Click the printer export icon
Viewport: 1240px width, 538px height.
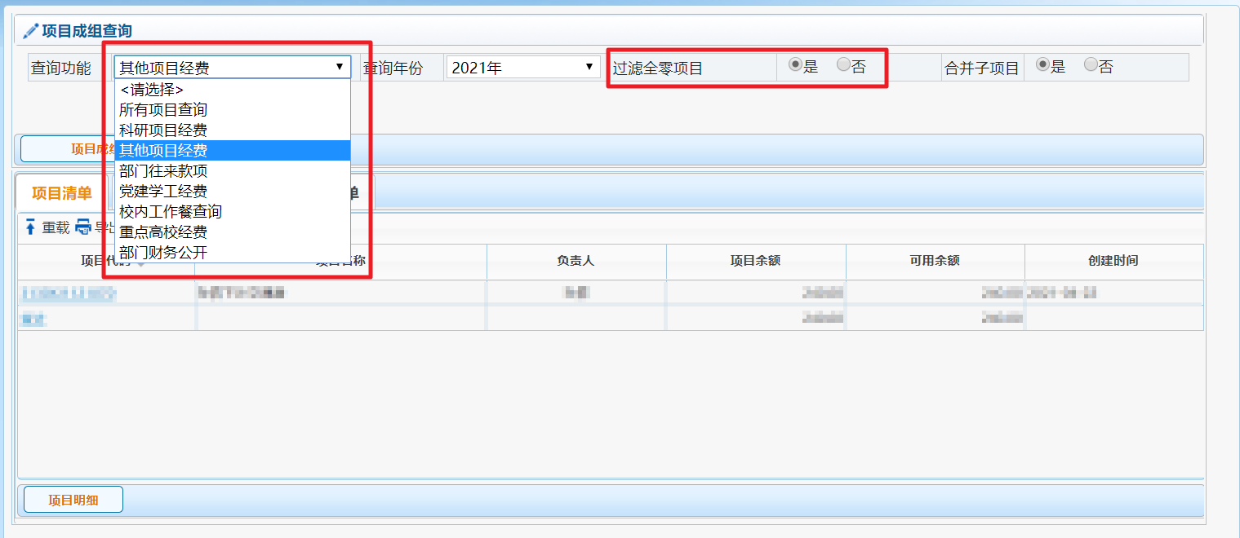[x=83, y=227]
